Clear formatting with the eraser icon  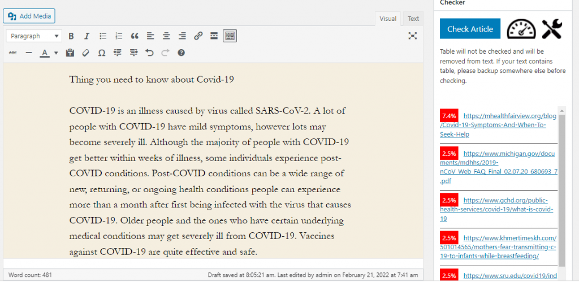click(x=86, y=53)
